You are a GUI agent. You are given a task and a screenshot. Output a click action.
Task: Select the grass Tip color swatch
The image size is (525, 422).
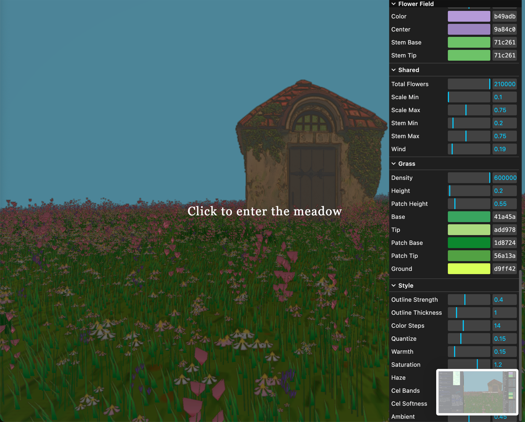(469, 230)
